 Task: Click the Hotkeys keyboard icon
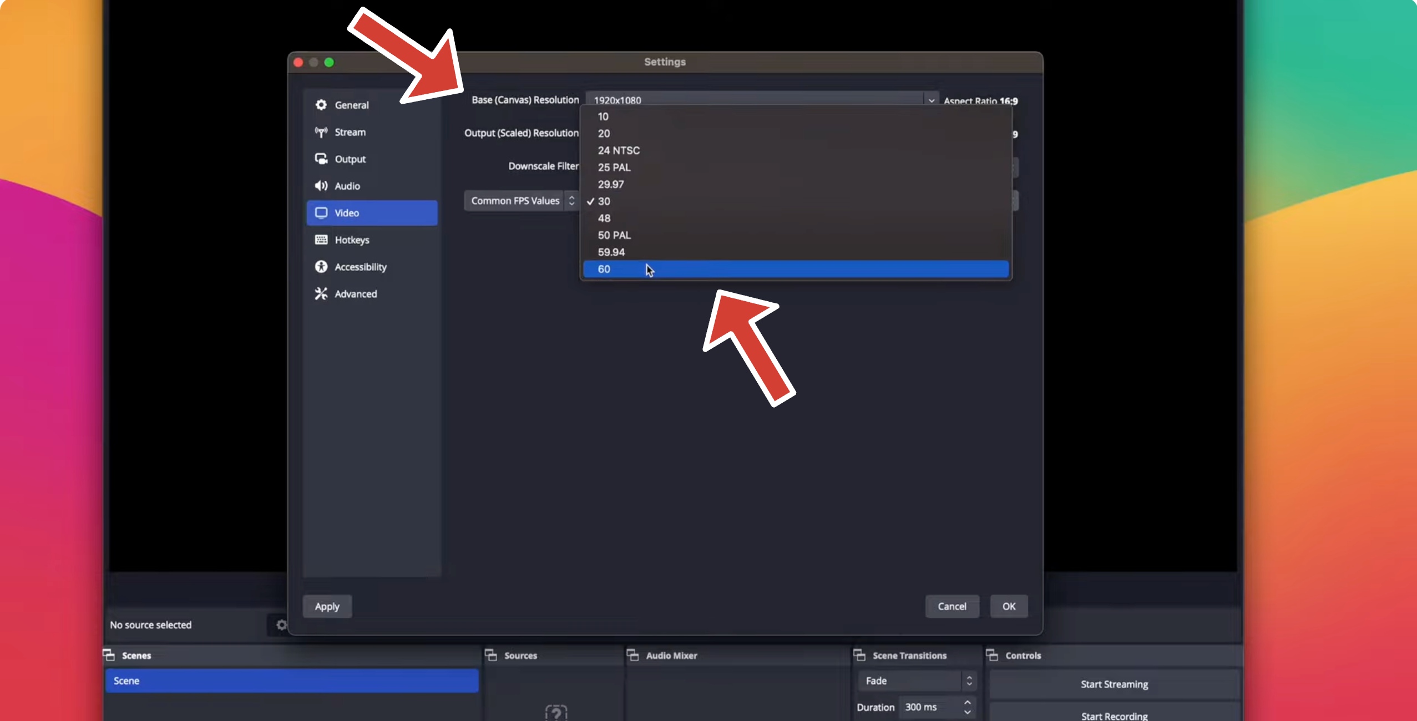[x=321, y=240]
